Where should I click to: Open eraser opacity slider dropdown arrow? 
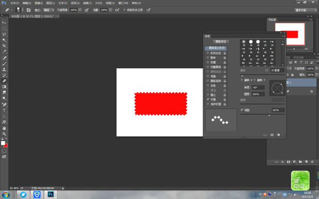pyautogui.click(x=80, y=10)
